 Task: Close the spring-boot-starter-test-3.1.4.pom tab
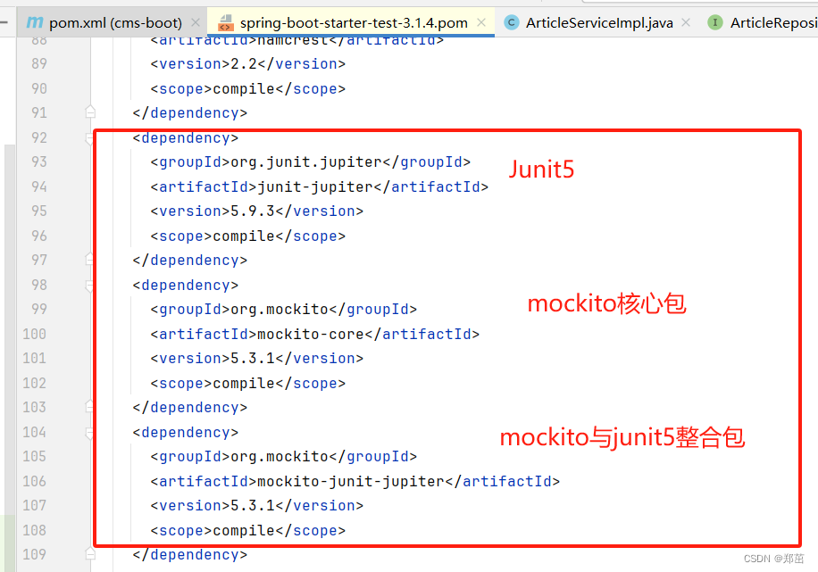point(481,22)
